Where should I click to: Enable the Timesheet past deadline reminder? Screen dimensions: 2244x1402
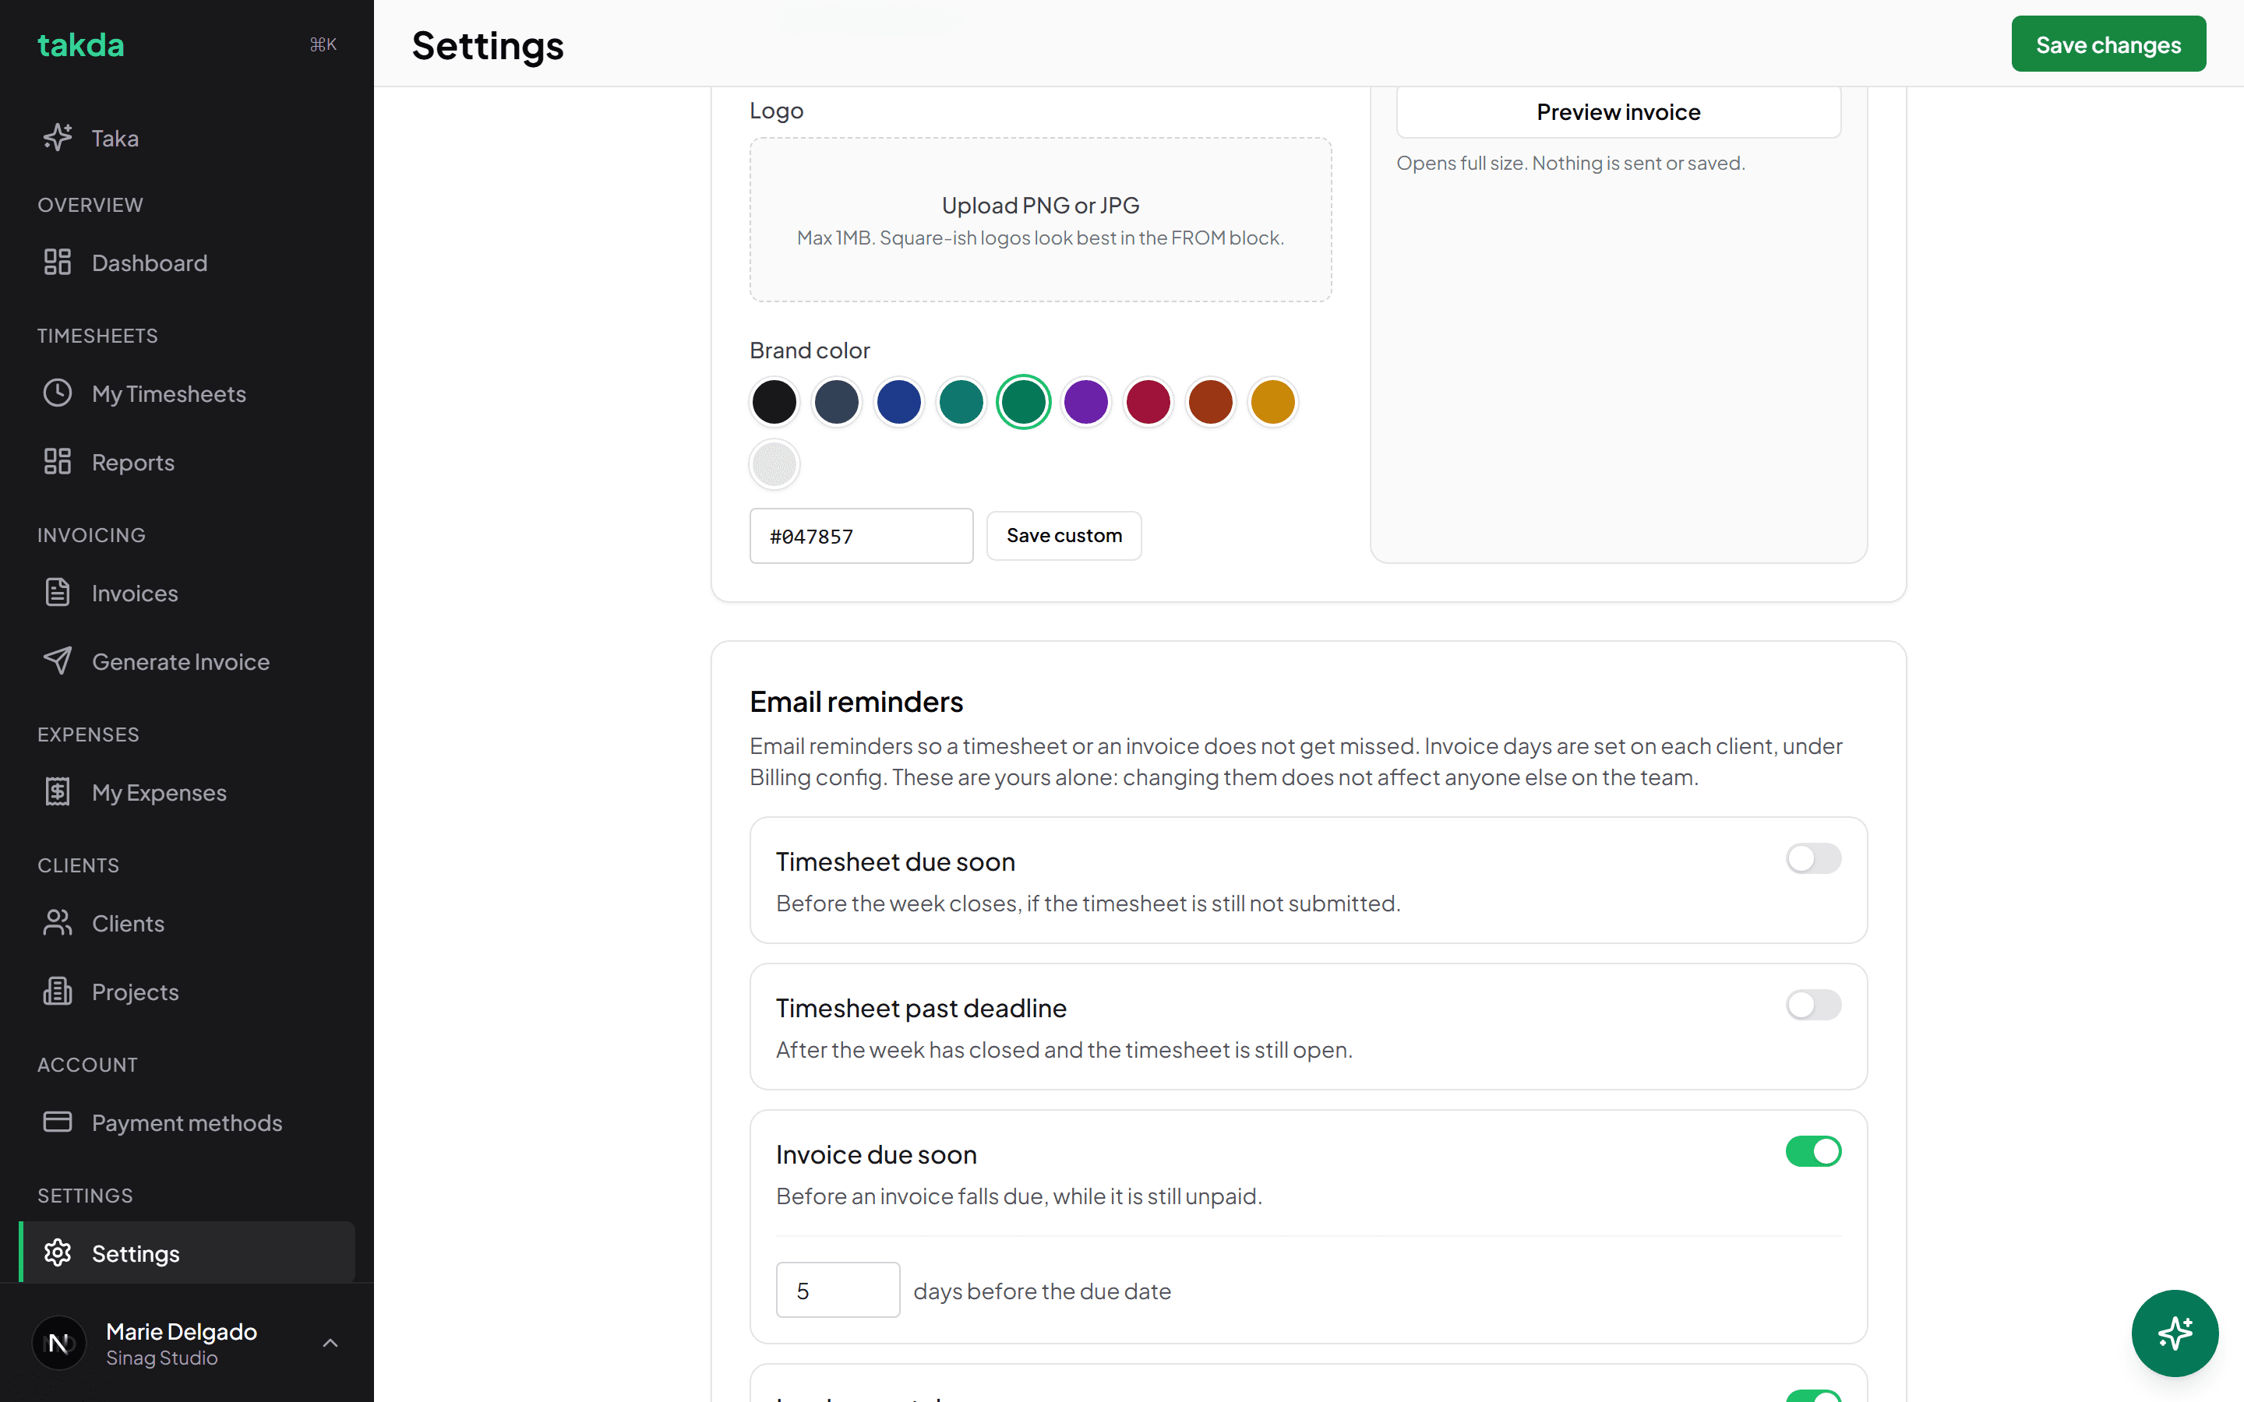click(1813, 1005)
